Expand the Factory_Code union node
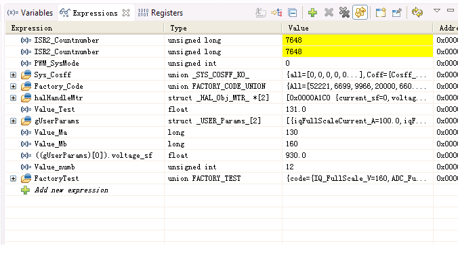458x271 pixels. click(x=13, y=87)
